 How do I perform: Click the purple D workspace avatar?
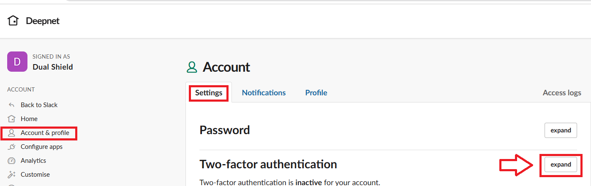point(17,62)
